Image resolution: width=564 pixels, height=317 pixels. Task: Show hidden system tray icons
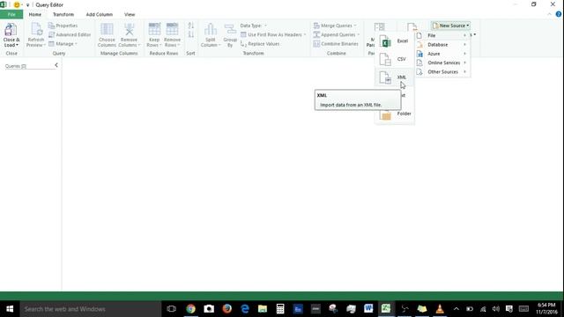[x=456, y=309]
